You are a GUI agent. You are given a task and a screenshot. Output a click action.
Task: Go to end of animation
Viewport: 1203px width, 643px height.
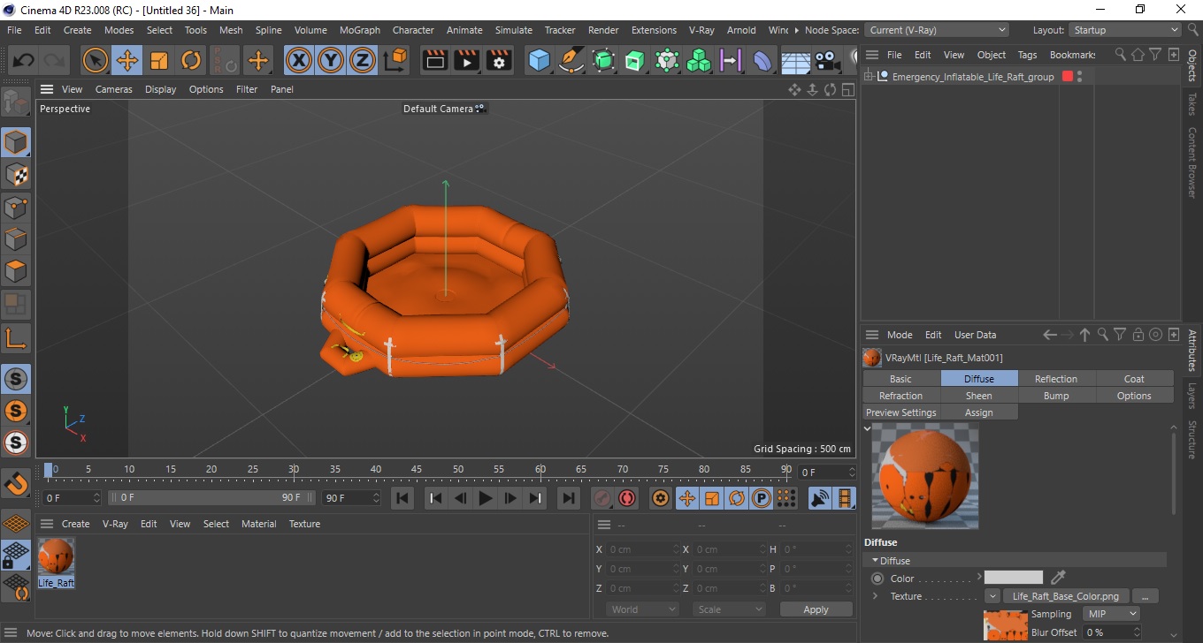pyautogui.click(x=569, y=498)
